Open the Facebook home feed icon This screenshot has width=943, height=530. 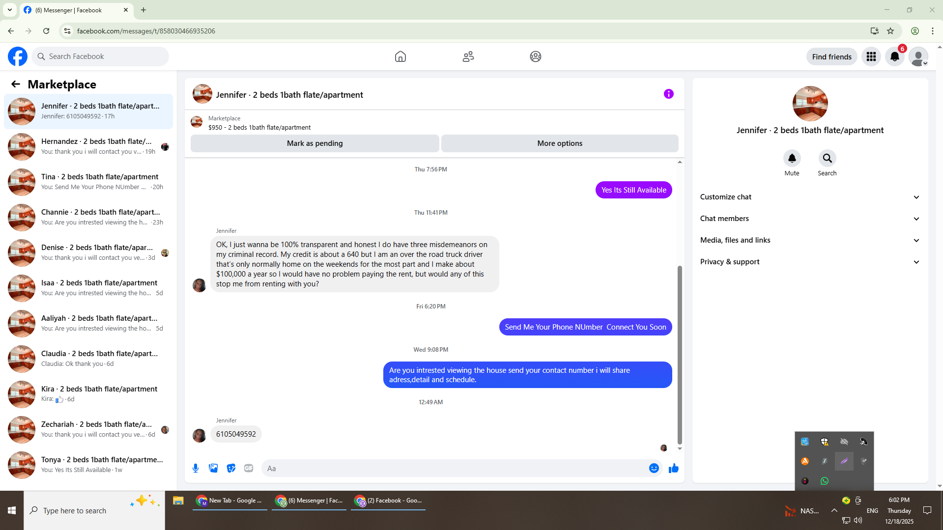400,56
